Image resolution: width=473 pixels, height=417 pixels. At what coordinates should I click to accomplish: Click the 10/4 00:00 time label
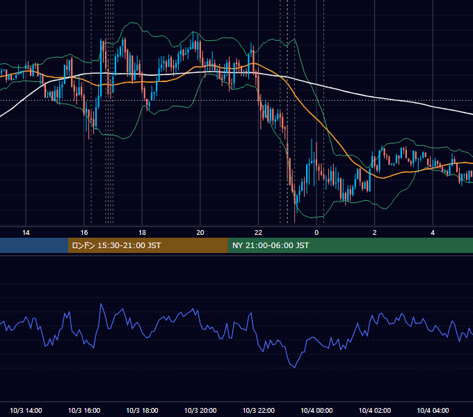(x=316, y=410)
